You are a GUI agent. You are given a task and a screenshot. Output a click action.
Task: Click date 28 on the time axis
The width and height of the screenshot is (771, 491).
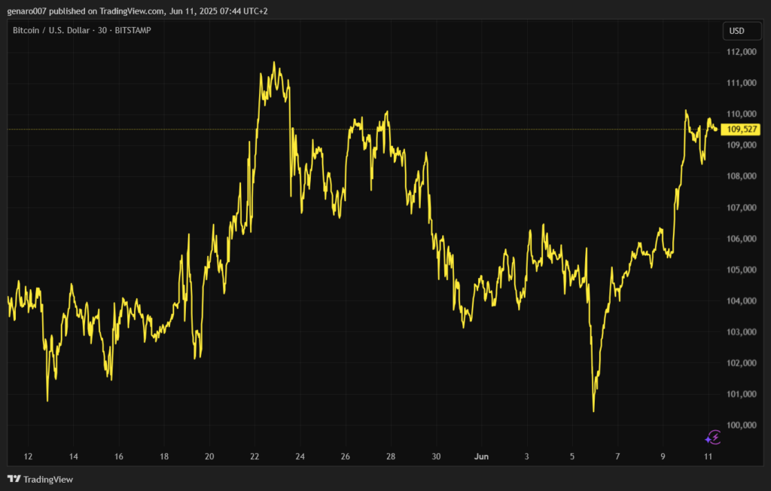point(391,456)
